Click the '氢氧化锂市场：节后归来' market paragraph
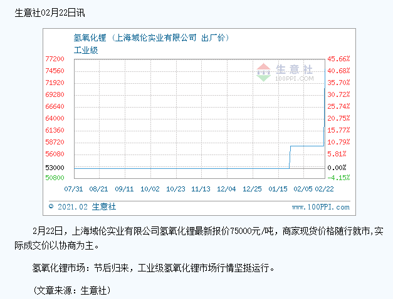This screenshot has width=393, height=299. click(153, 268)
